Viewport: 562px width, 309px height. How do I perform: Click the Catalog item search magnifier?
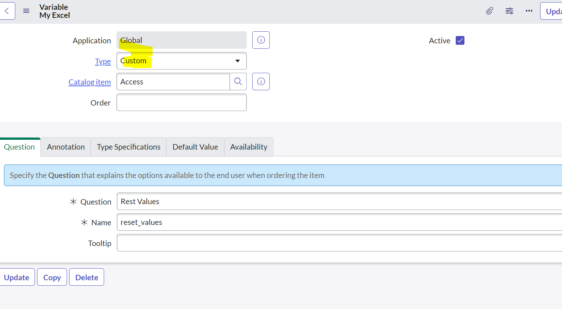(238, 82)
